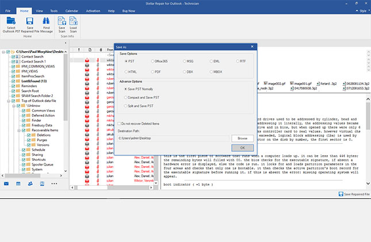371x242 pixels.
Task: Open Help tab
Action: [111, 11]
